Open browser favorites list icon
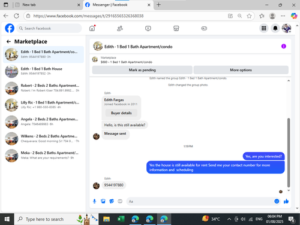 tap(262, 16)
